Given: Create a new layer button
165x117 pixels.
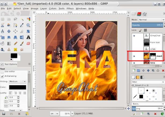Looking at the screenshot, I should click(134, 71).
